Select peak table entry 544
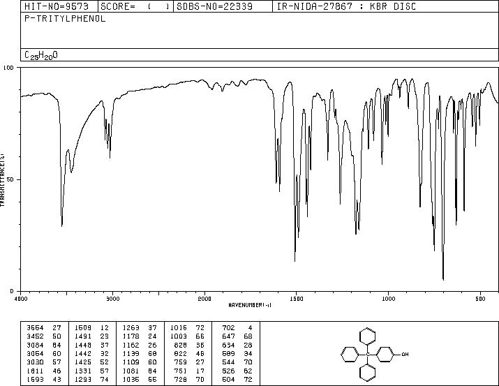Viewport: 499px width, 386px height. click(x=228, y=362)
